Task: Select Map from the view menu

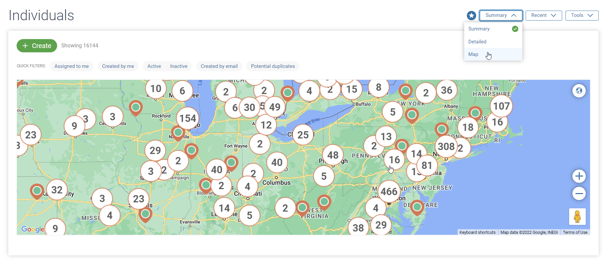Action: (x=473, y=54)
